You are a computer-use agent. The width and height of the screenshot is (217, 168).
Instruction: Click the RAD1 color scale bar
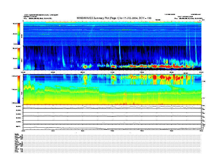coord(19,58)
